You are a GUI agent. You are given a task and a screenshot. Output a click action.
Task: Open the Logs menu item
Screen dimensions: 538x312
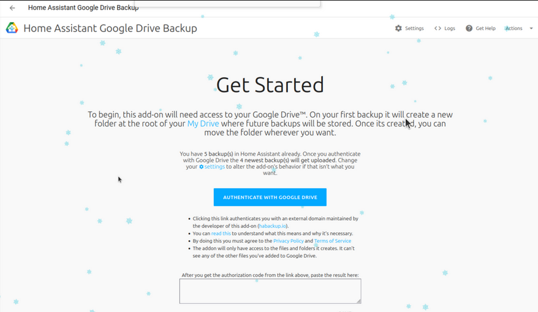coord(445,28)
